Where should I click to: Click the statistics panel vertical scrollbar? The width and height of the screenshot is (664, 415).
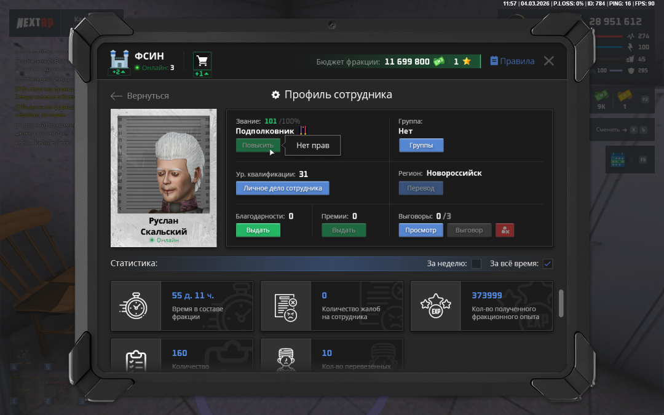561,303
